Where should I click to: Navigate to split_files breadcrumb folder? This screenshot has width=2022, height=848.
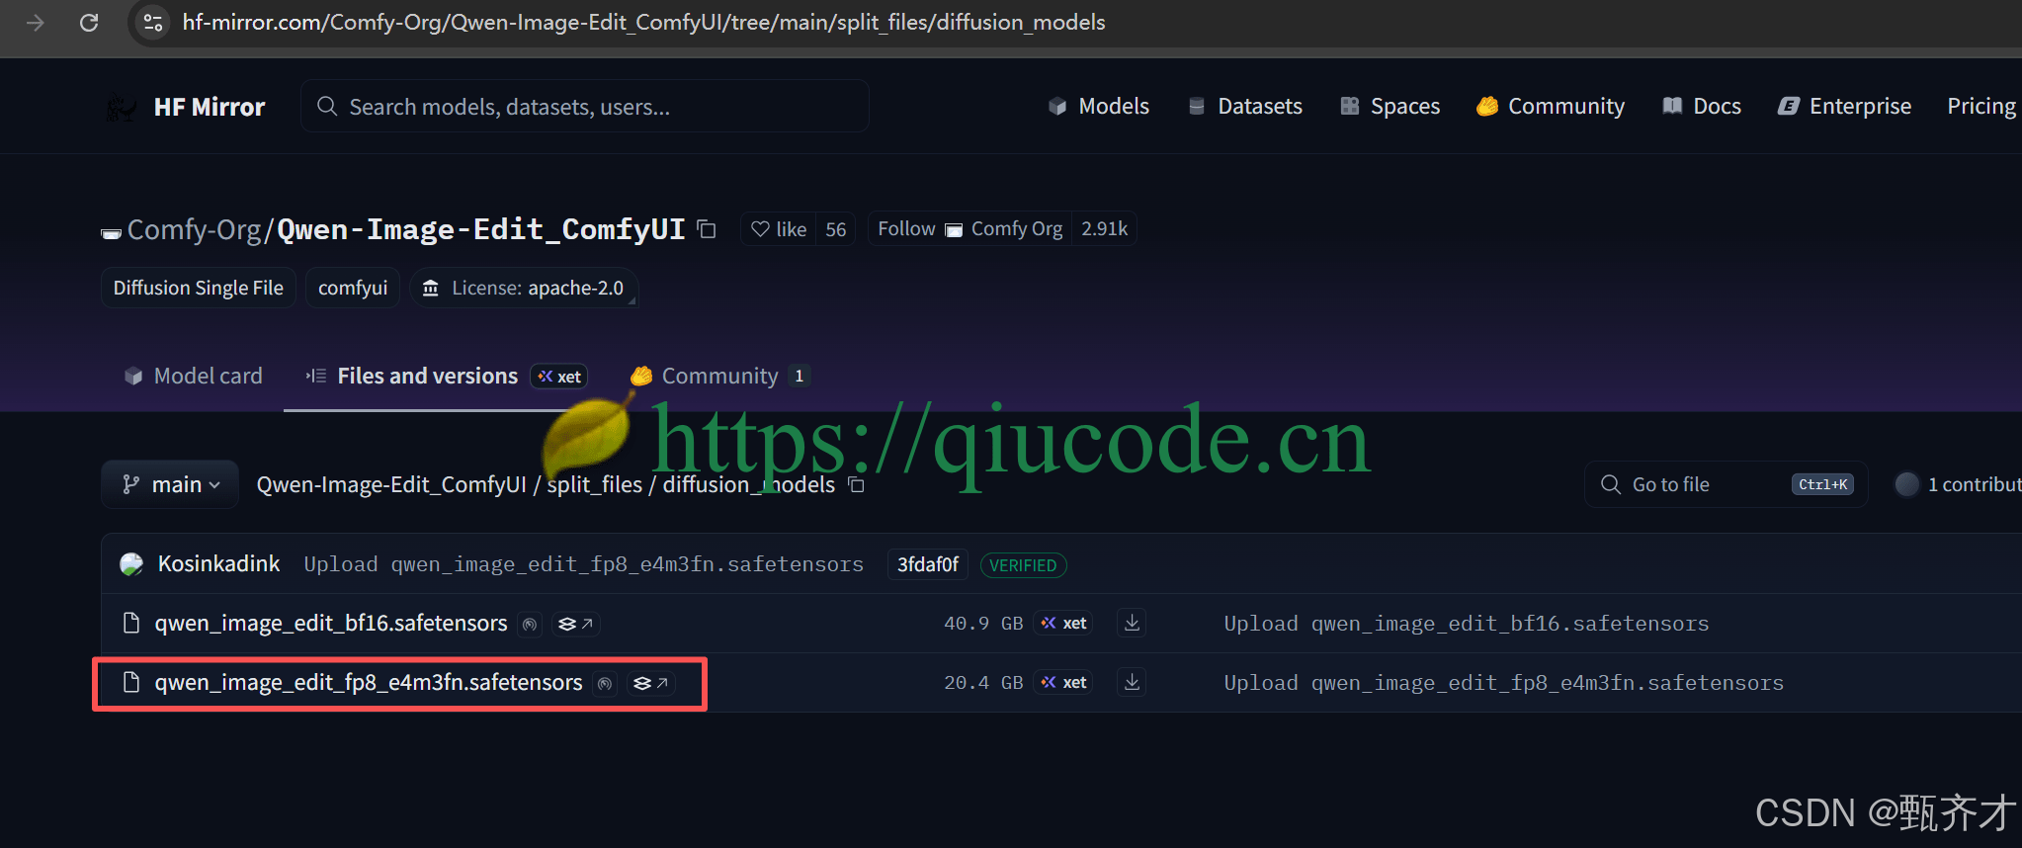tap(595, 484)
